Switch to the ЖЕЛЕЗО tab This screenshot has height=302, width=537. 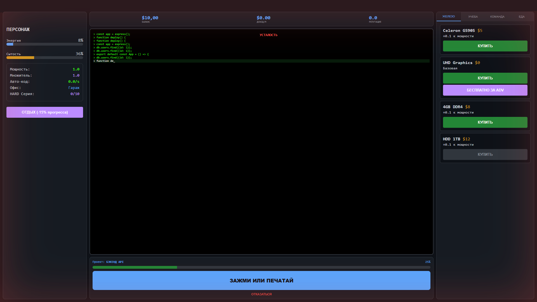click(449, 16)
